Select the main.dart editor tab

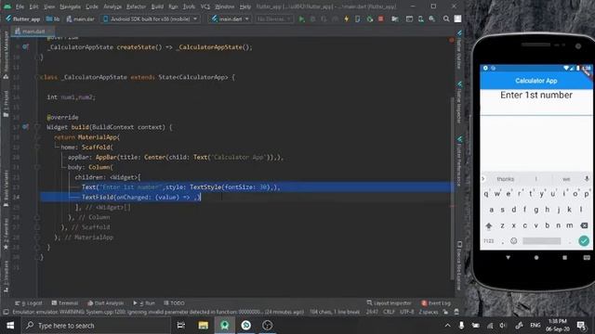click(x=33, y=31)
